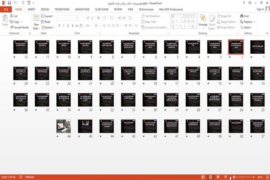270x180 pixels.
Task: Clear all text formatting
Action: [x=98, y=18]
